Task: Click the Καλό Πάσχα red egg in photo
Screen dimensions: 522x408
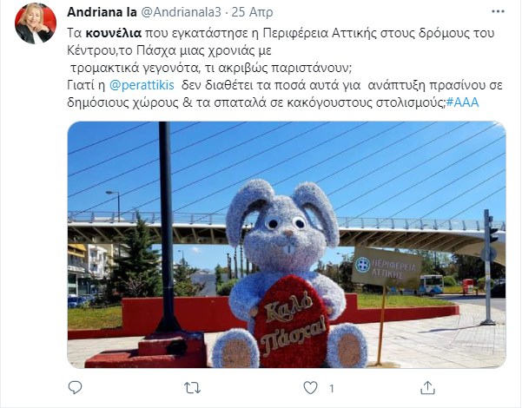Action: pos(290,321)
